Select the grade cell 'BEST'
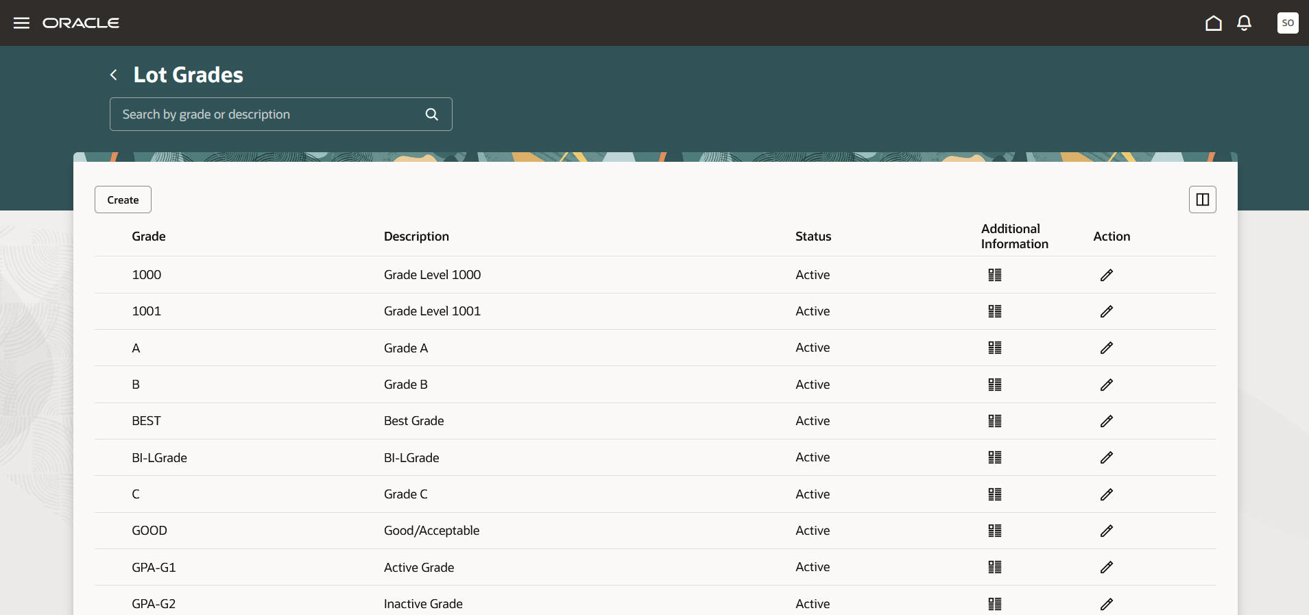This screenshot has height=615, width=1309. pos(146,421)
